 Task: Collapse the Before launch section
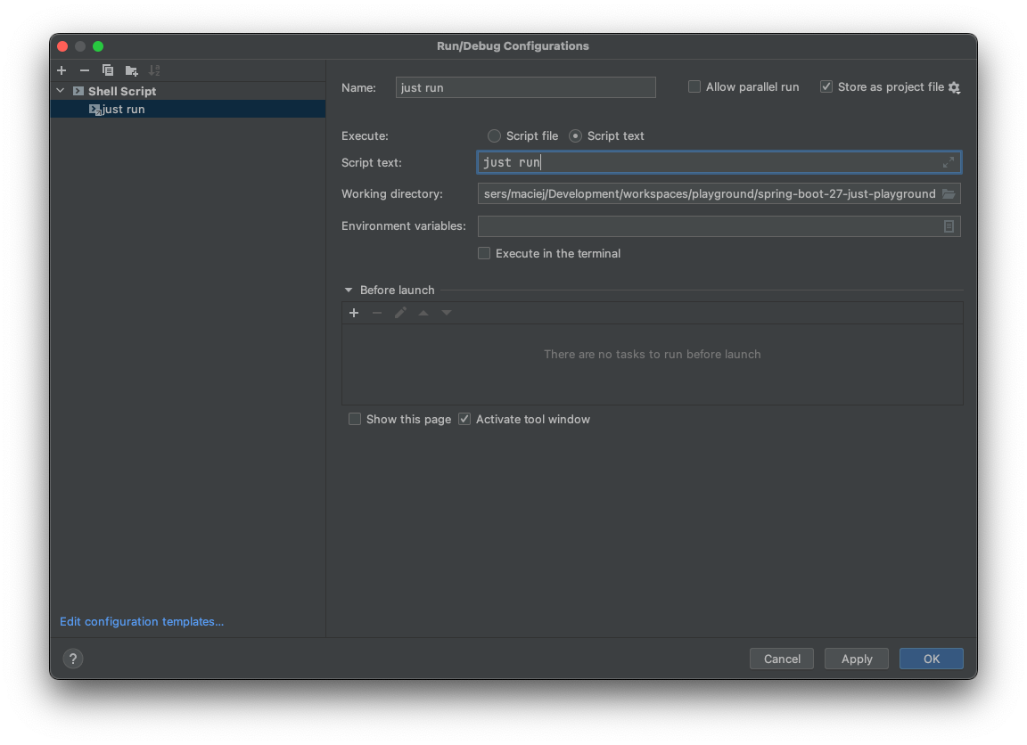click(348, 290)
